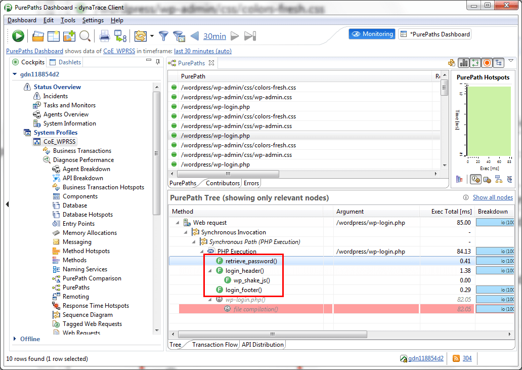
Task: Open the Transaction Flow tab
Action: tap(215, 345)
